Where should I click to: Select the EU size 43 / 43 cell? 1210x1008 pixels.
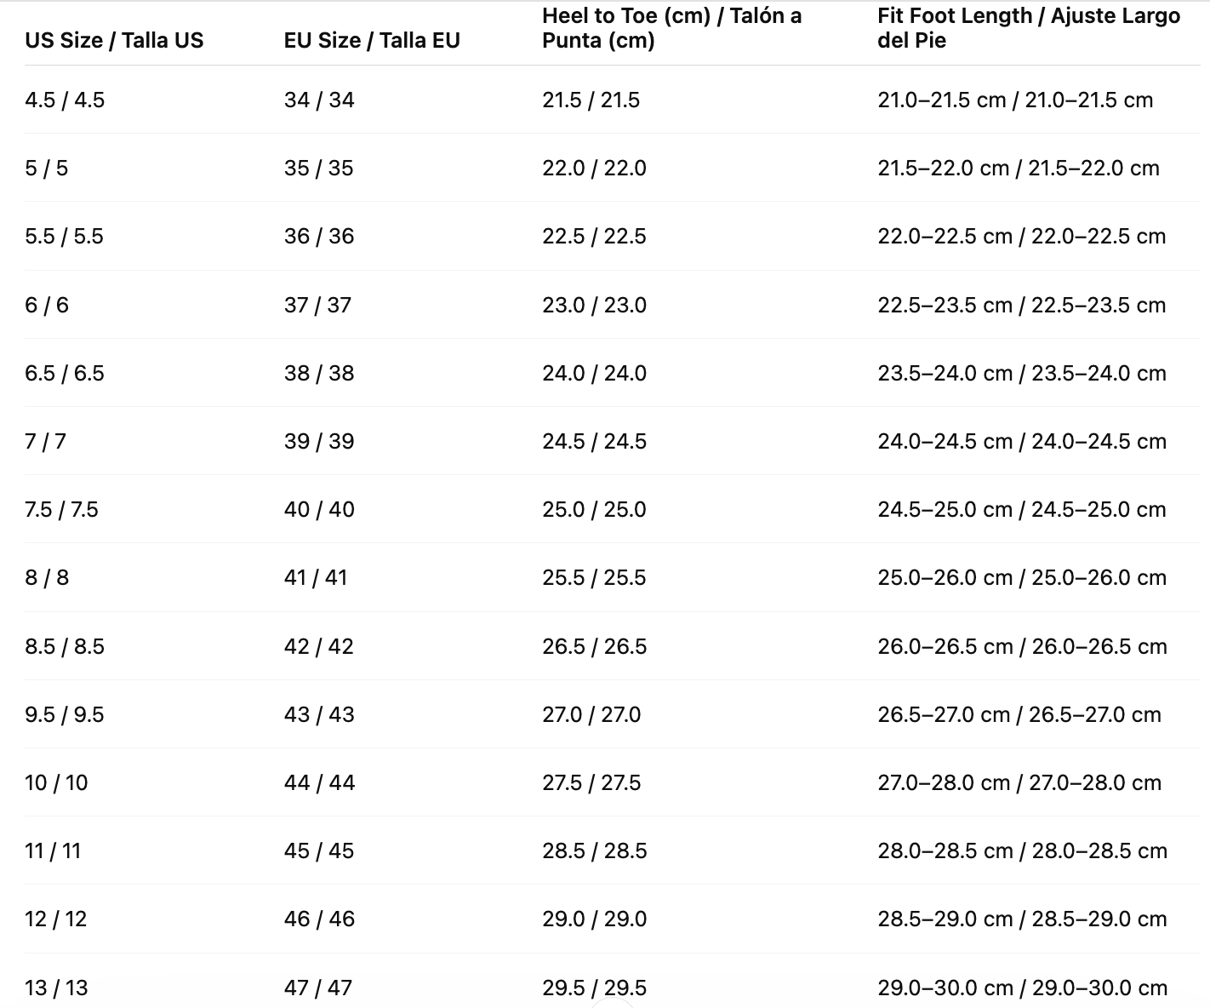click(x=319, y=714)
